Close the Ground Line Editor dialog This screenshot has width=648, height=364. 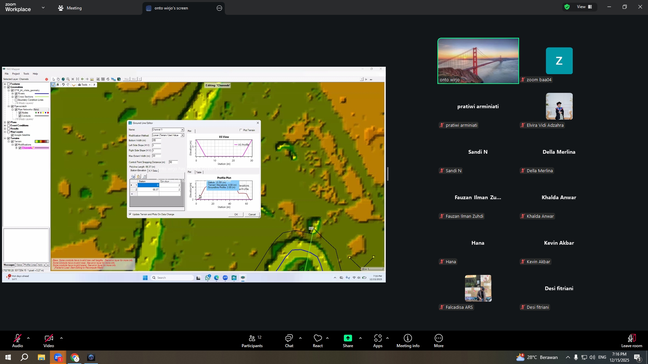pos(258,123)
